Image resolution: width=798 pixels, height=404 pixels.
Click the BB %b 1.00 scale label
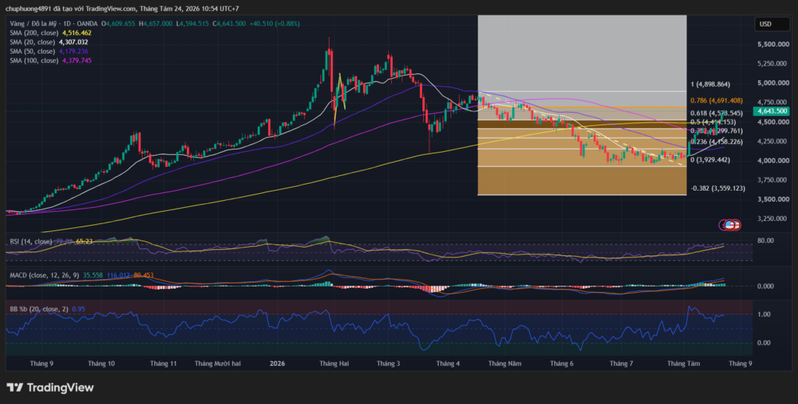click(764, 314)
